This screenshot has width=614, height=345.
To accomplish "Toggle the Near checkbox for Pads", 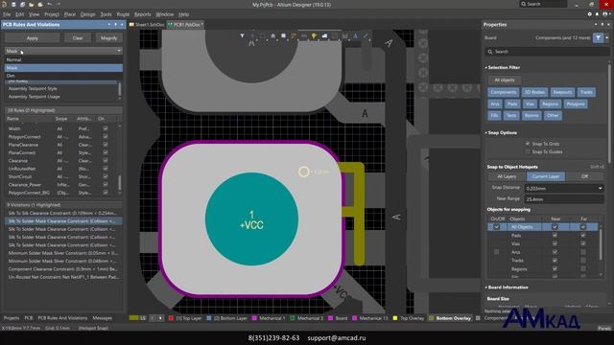I will [555, 235].
